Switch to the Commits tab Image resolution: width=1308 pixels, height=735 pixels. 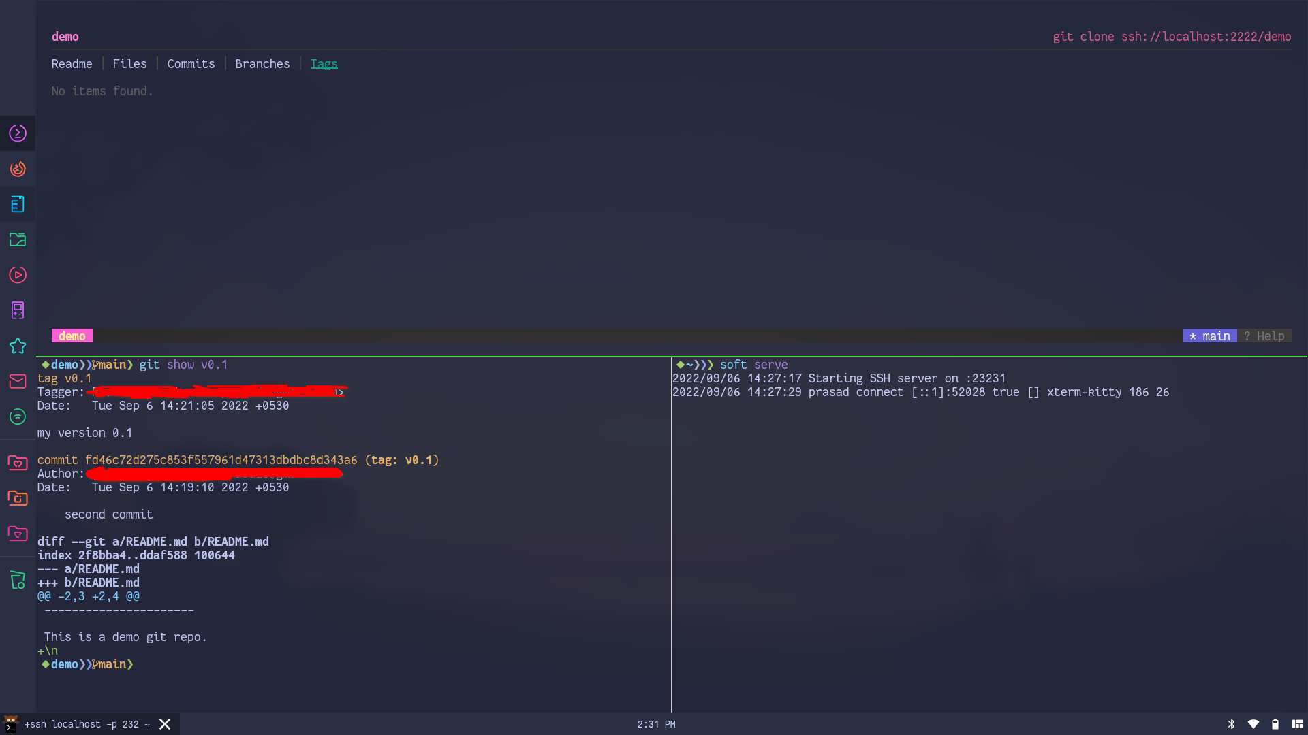point(191,63)
